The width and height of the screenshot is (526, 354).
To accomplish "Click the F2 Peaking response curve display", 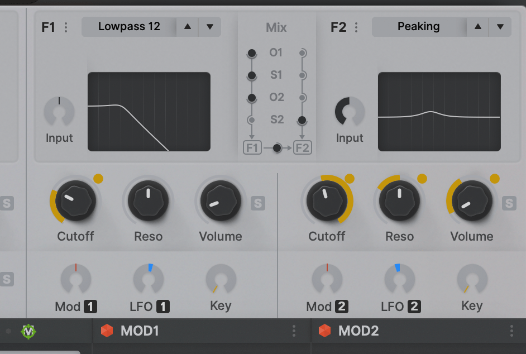I will click(439, 112).
